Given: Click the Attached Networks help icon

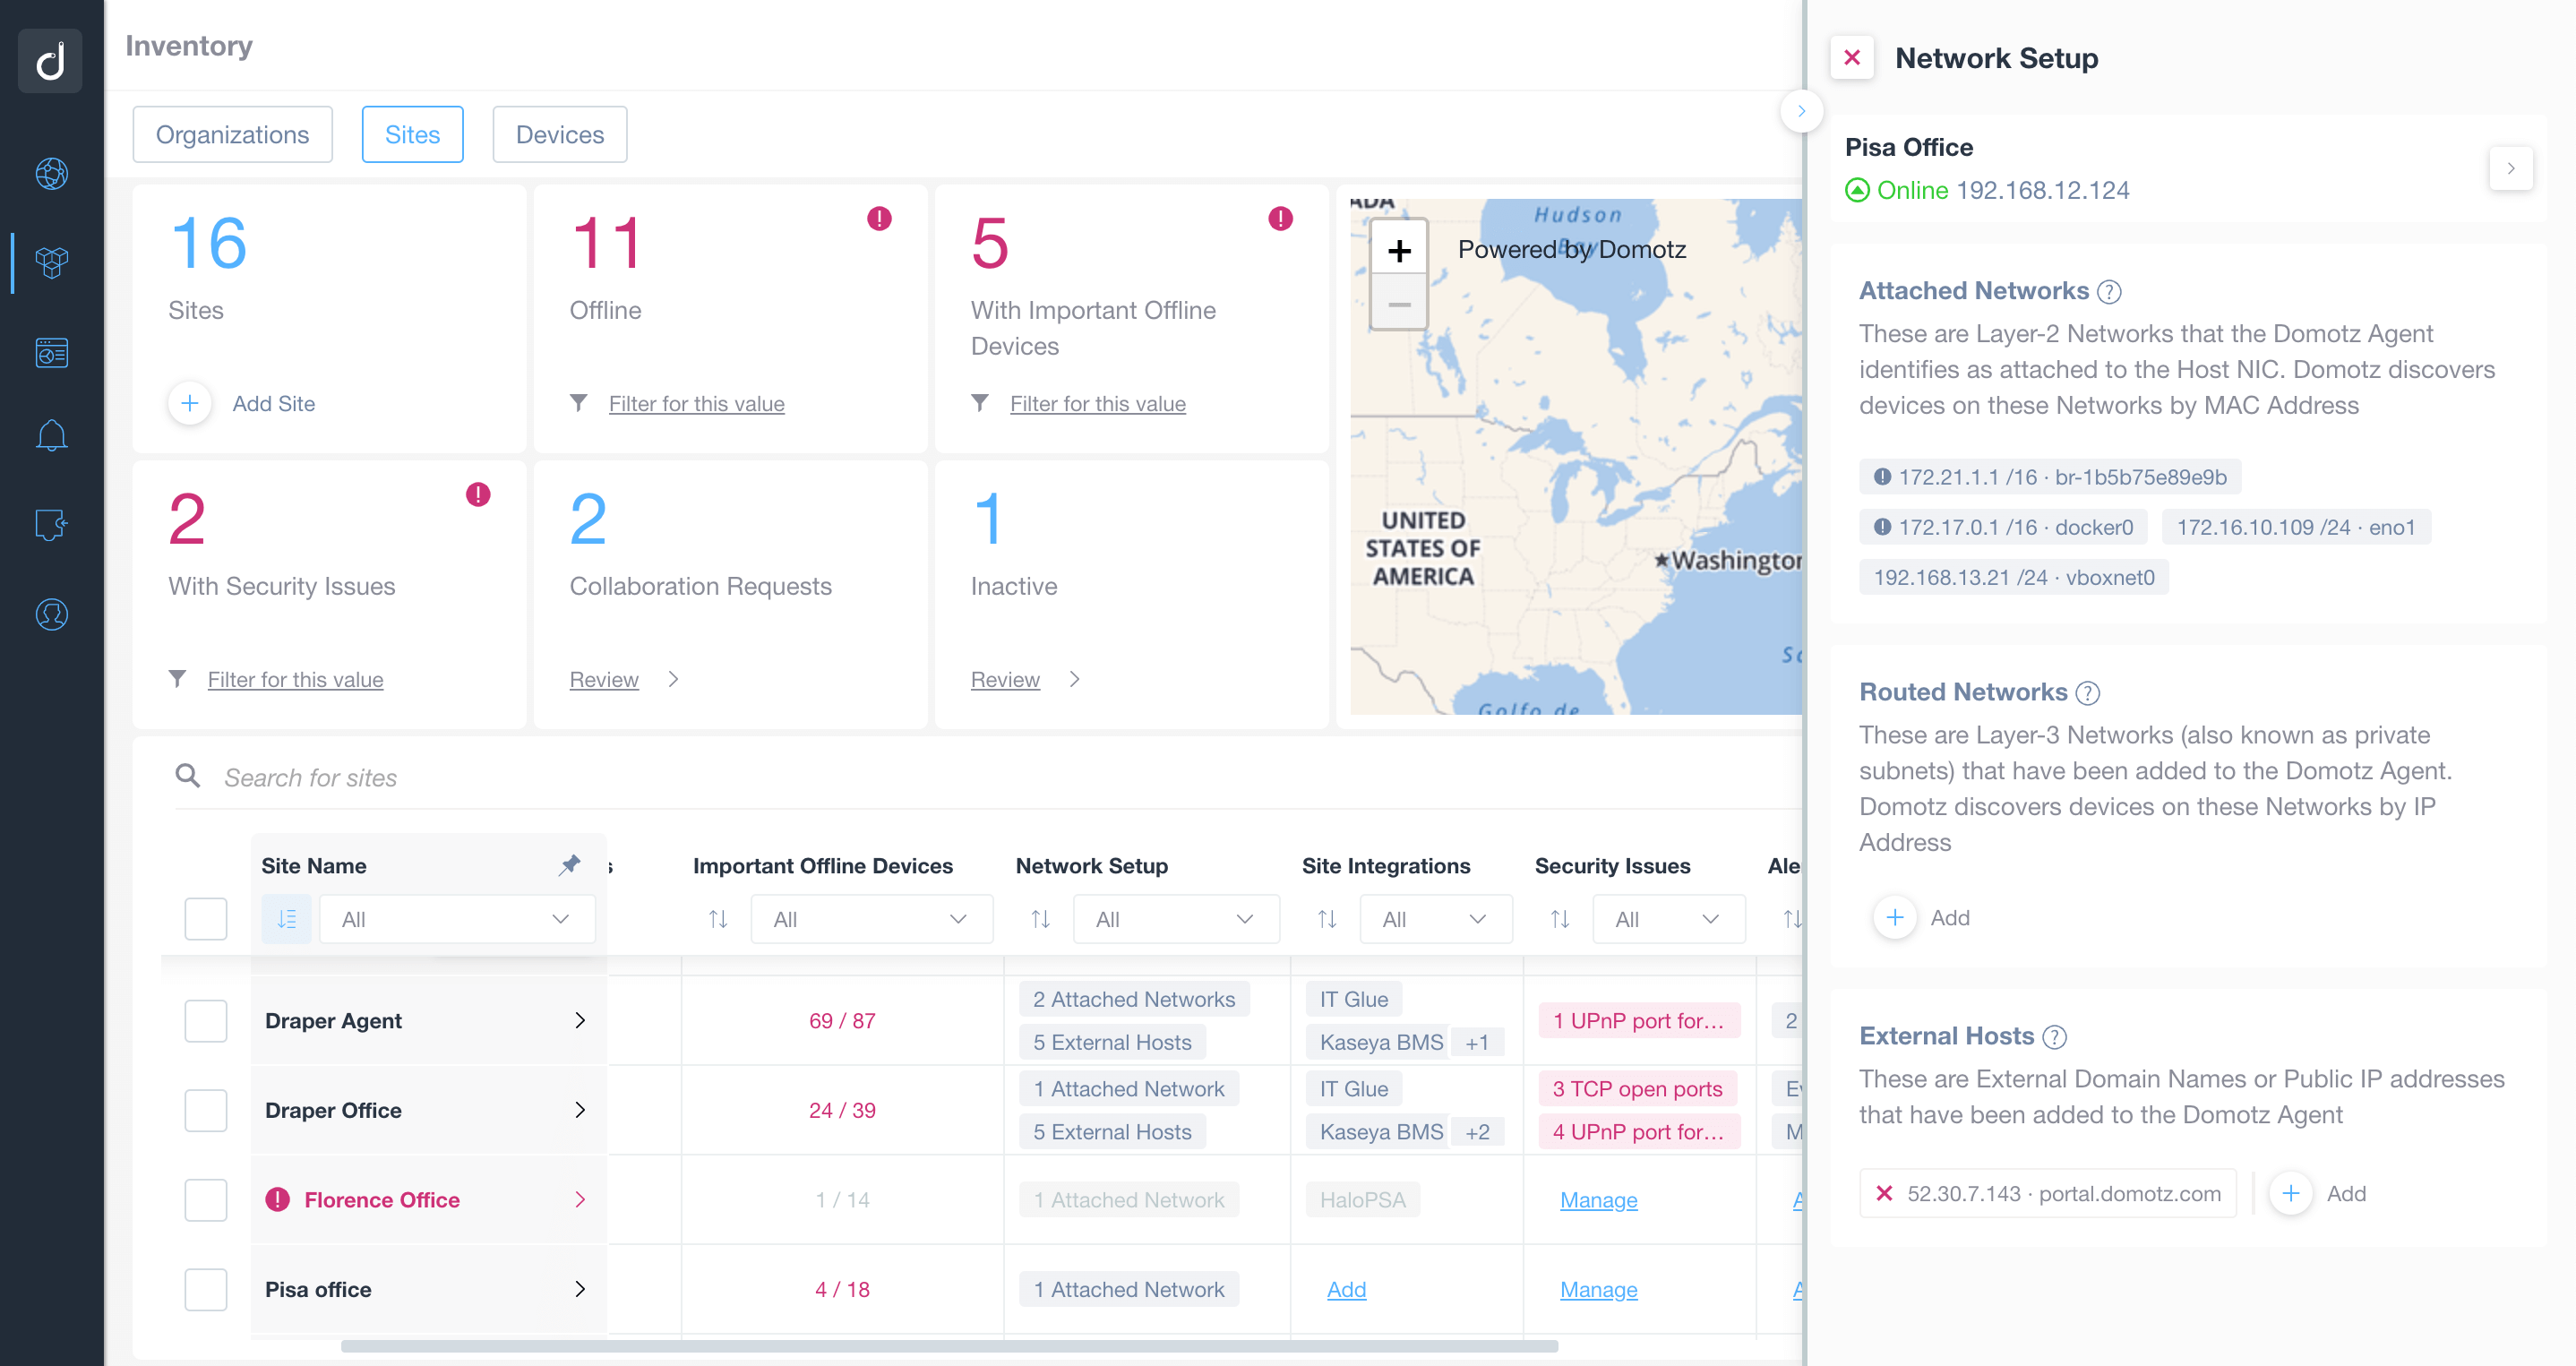Looking at the screenshot, I should click(x=2109, y=291).
